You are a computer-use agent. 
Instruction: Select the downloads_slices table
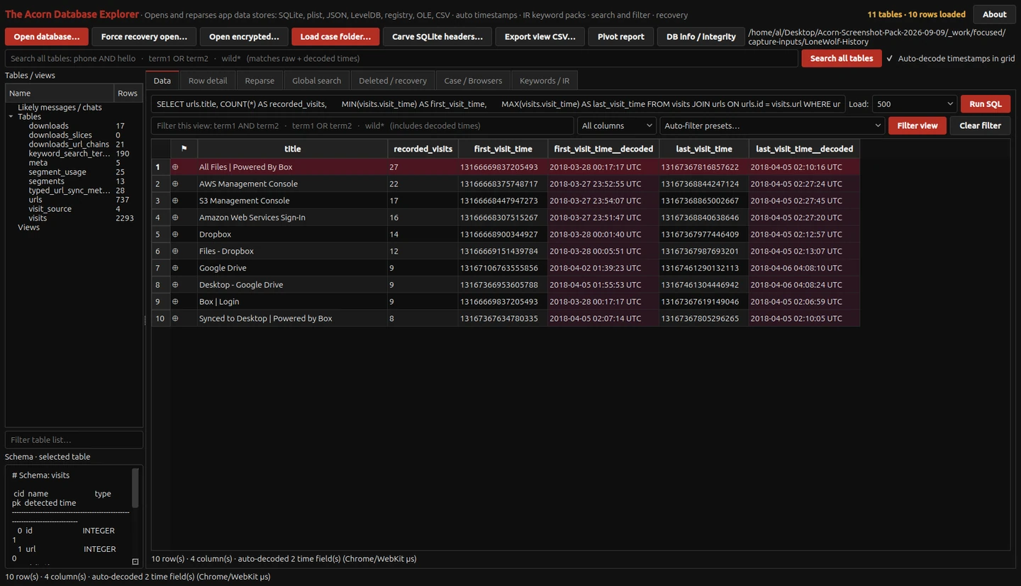[x=60, y=135]
